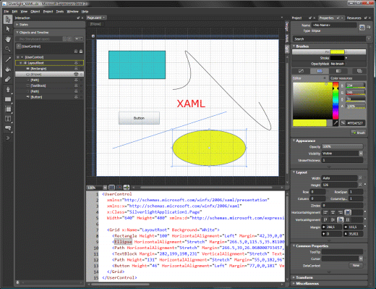Screen dimensions: 376x289
Task: Open the File menu
Action: point(7,12)
